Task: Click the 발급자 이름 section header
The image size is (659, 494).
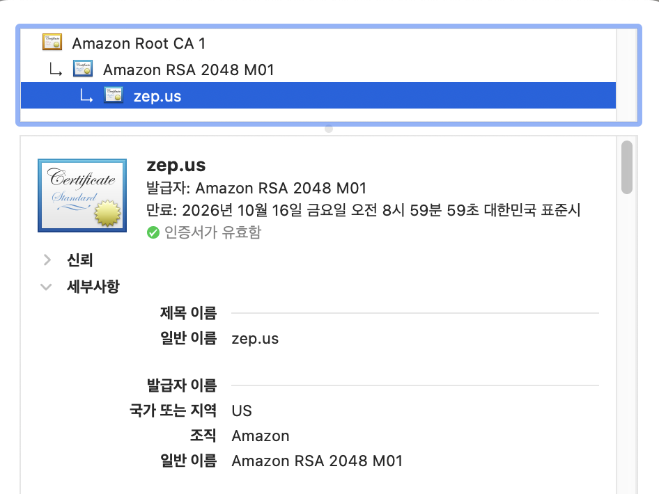Action: (182, 385)
